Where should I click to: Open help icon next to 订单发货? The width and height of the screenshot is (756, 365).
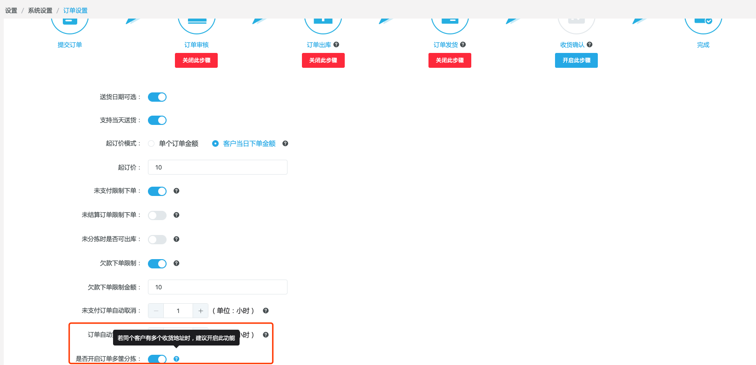pyautogui.click(x=463, y=45)
